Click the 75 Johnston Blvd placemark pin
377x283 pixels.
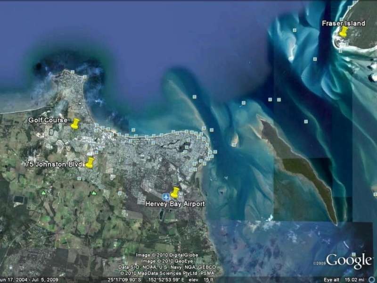pyautogui.click(x=90, y=163)
